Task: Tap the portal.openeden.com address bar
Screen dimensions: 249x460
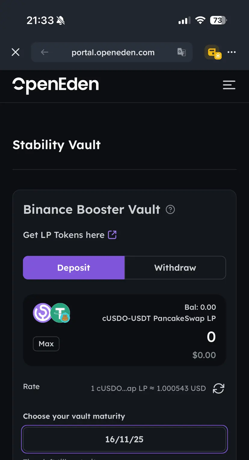Action: tap(113, 52)
